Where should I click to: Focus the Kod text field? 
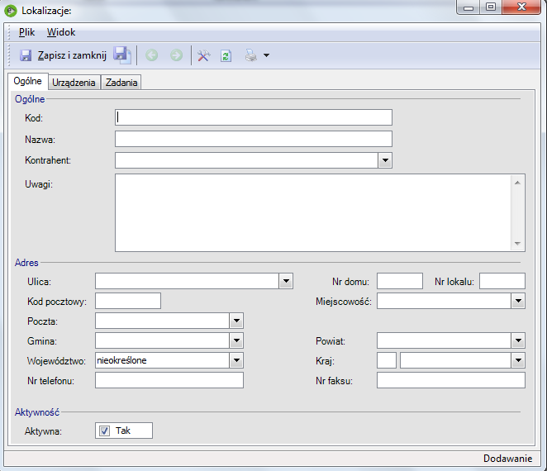[x=254, y=117]
